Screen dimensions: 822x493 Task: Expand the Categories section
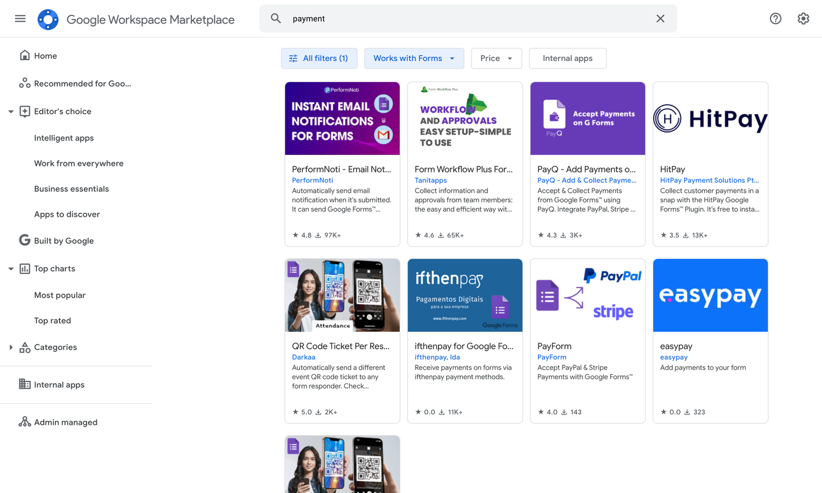click(x=11, y=348)
